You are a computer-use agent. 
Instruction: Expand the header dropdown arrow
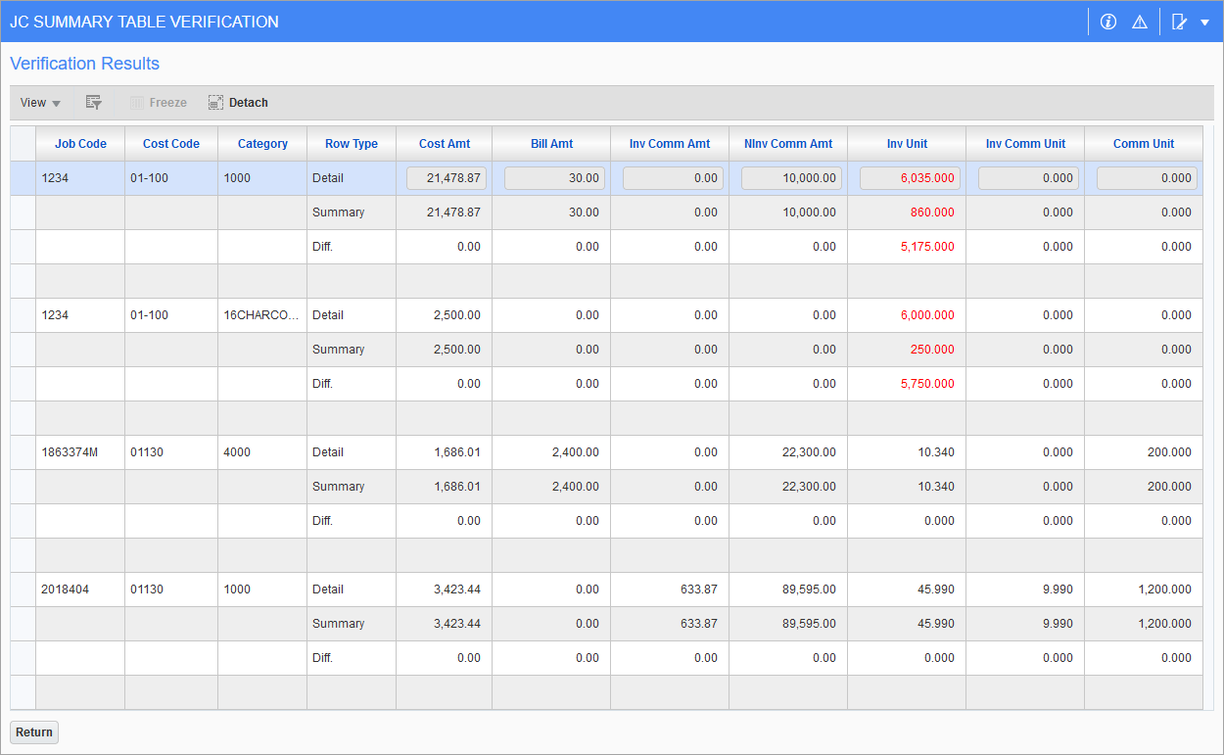[x=1205, y=22]
